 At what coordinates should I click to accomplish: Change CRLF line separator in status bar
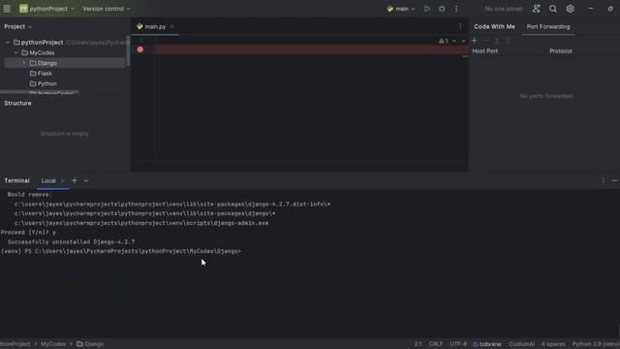click(436, 344)
